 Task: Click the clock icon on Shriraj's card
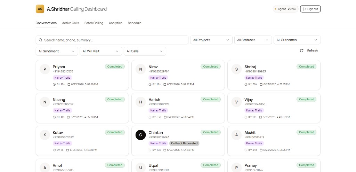(246, 84)
